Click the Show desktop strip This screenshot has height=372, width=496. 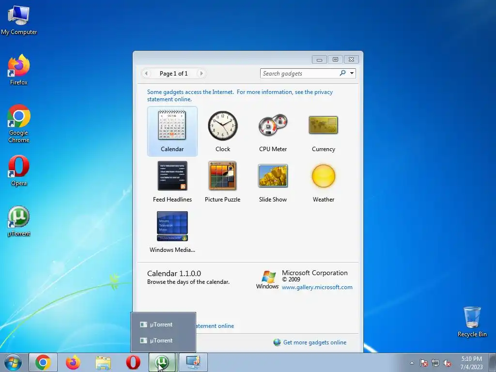(493, 362)
